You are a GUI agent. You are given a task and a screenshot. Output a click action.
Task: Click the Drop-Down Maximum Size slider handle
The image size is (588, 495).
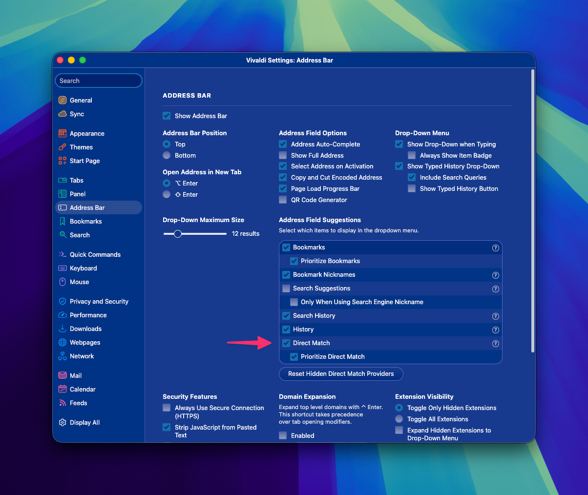pos(178,234)
